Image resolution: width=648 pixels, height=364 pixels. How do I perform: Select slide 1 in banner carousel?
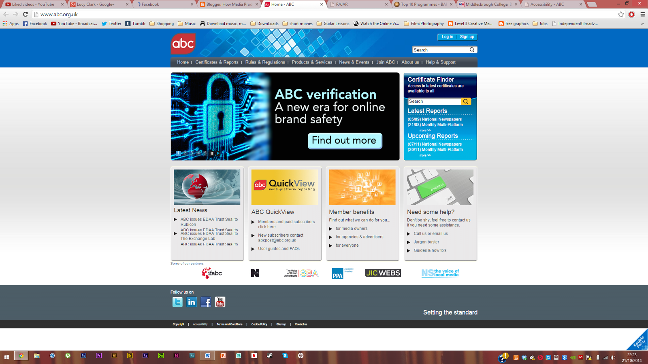pyautogui.click(x=178, y=153)
